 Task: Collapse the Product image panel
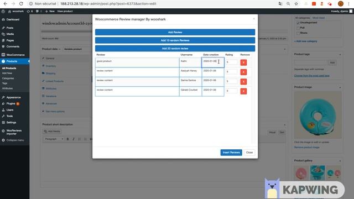(340, 87)
